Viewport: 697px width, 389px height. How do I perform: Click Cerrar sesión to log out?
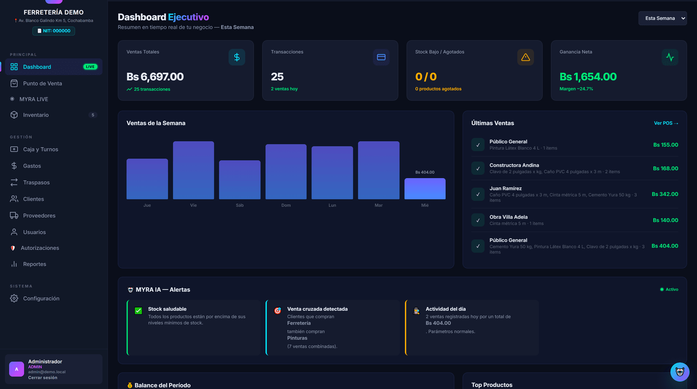pos(43,377)
